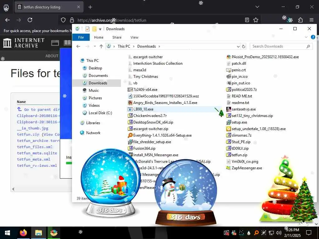Click the tetfun.zip archive icon
This screenshot has height=239, width=319.
click(x=228, y=155)
